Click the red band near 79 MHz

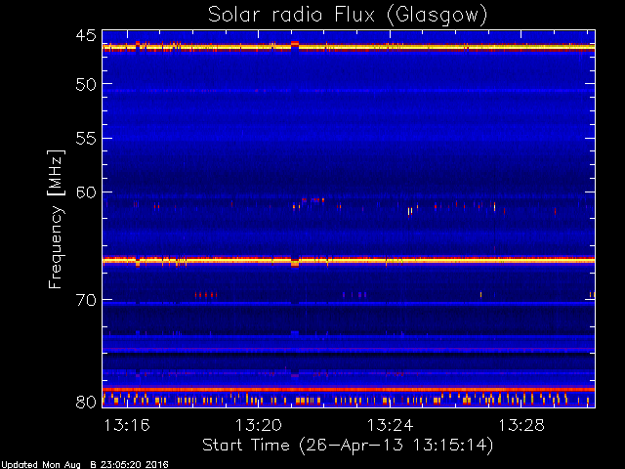[x=349, y=389]
